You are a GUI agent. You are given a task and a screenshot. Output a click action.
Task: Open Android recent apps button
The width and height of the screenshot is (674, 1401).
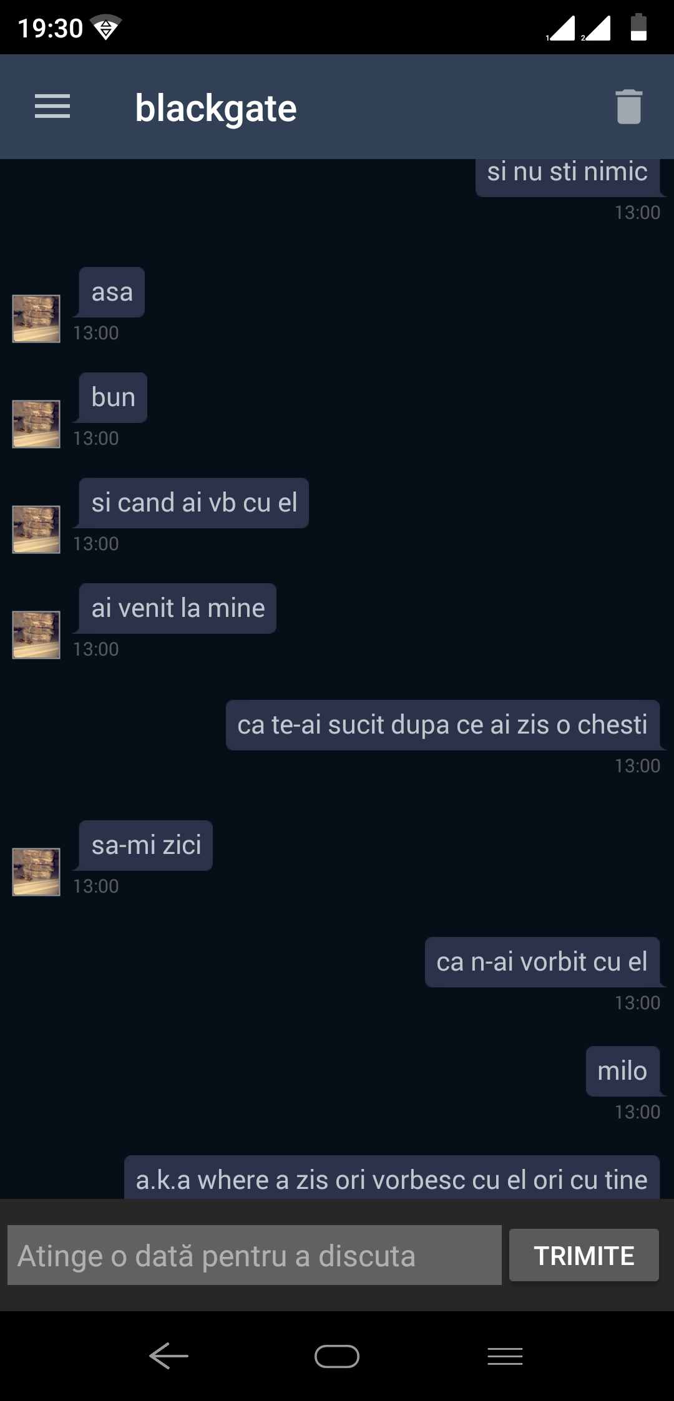506,1356
